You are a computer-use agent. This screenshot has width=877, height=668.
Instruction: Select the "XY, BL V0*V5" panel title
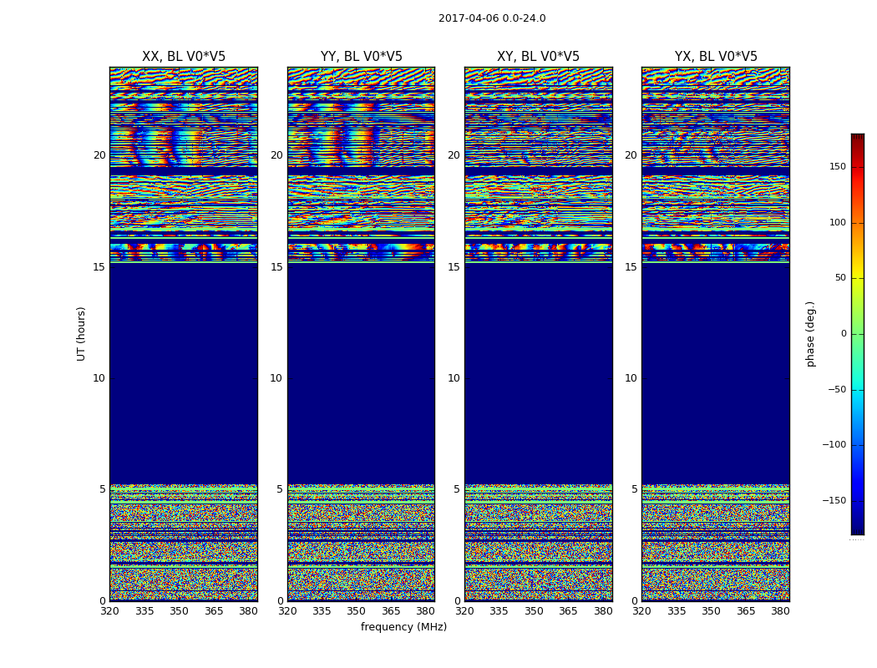[538, 57]
